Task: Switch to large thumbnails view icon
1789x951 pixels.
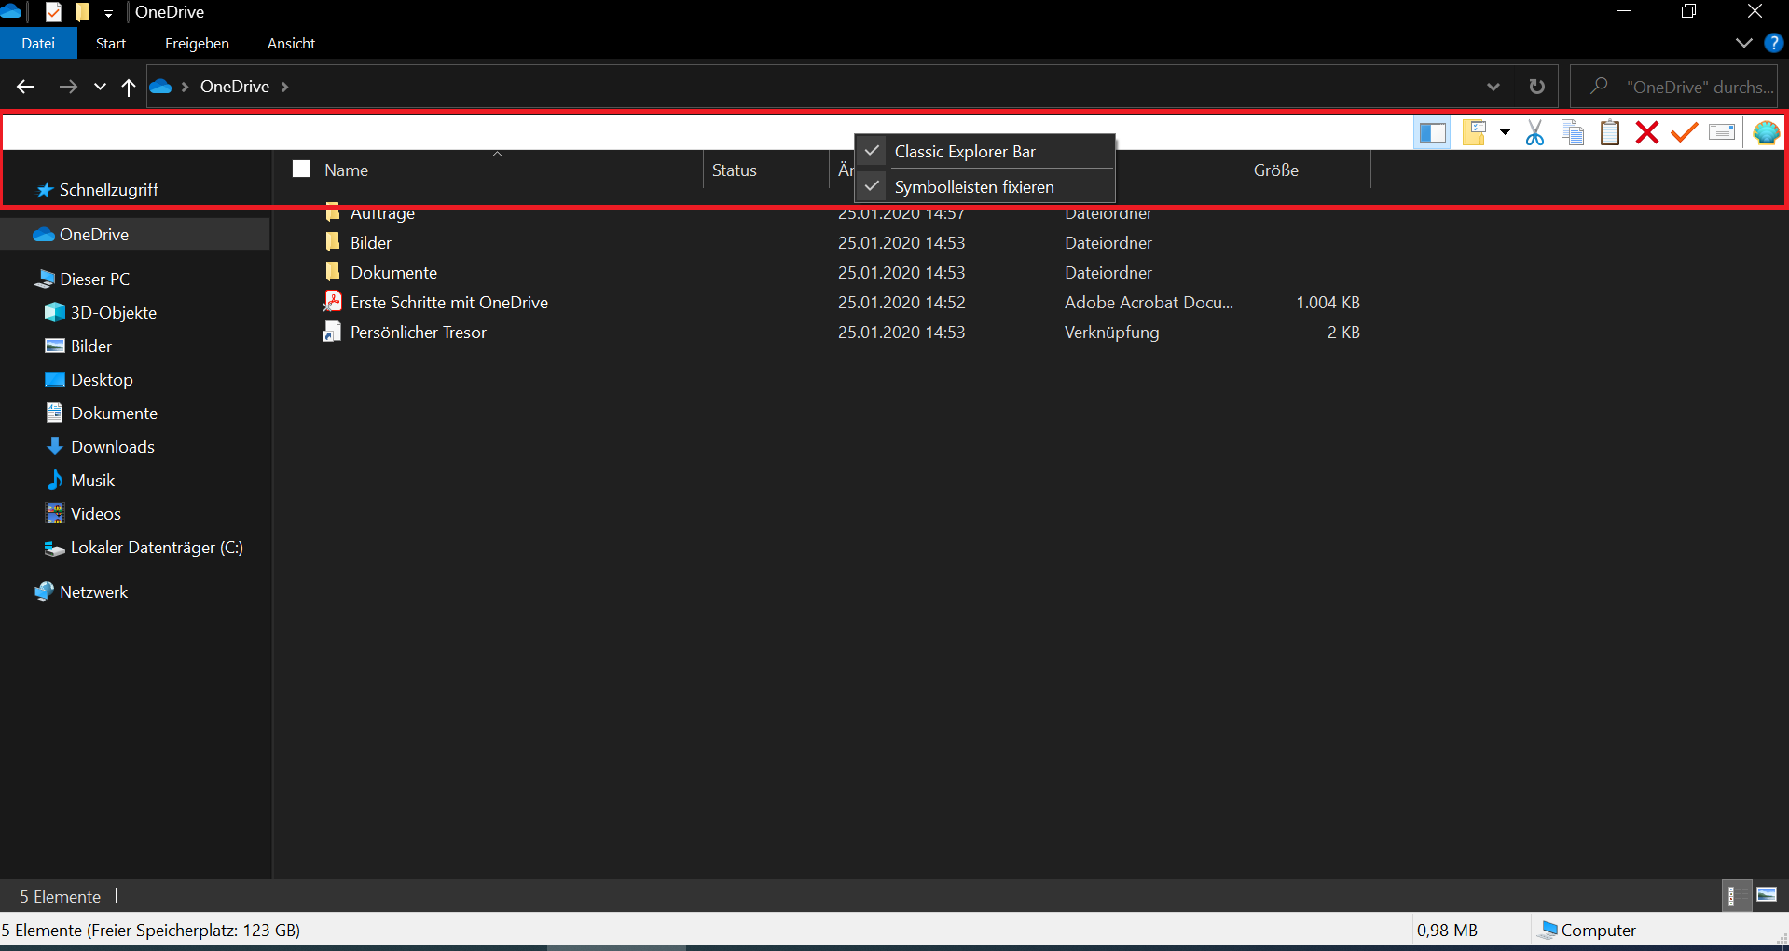Action: click(1767, 895)
